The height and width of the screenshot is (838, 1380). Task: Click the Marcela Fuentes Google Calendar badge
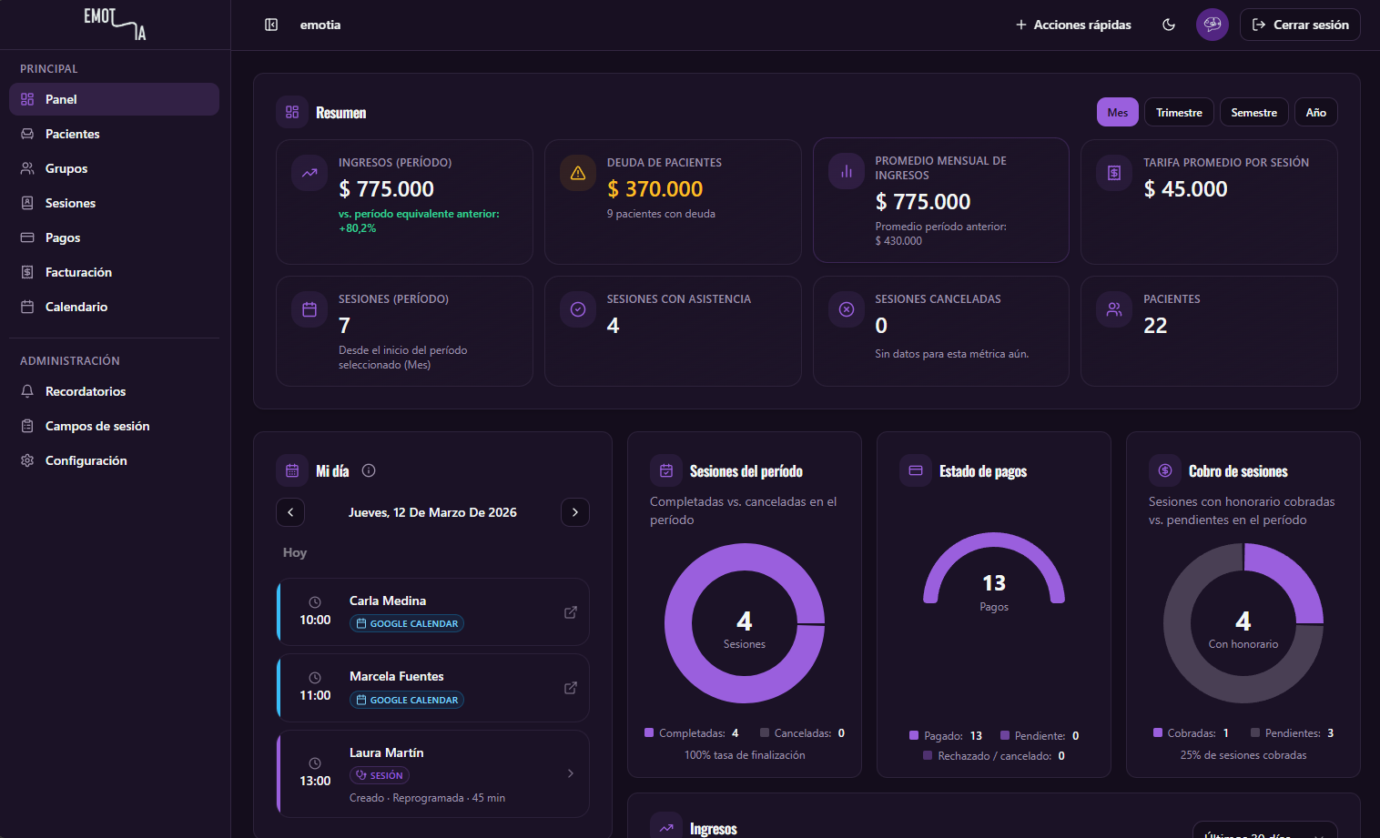coord(407,700)
